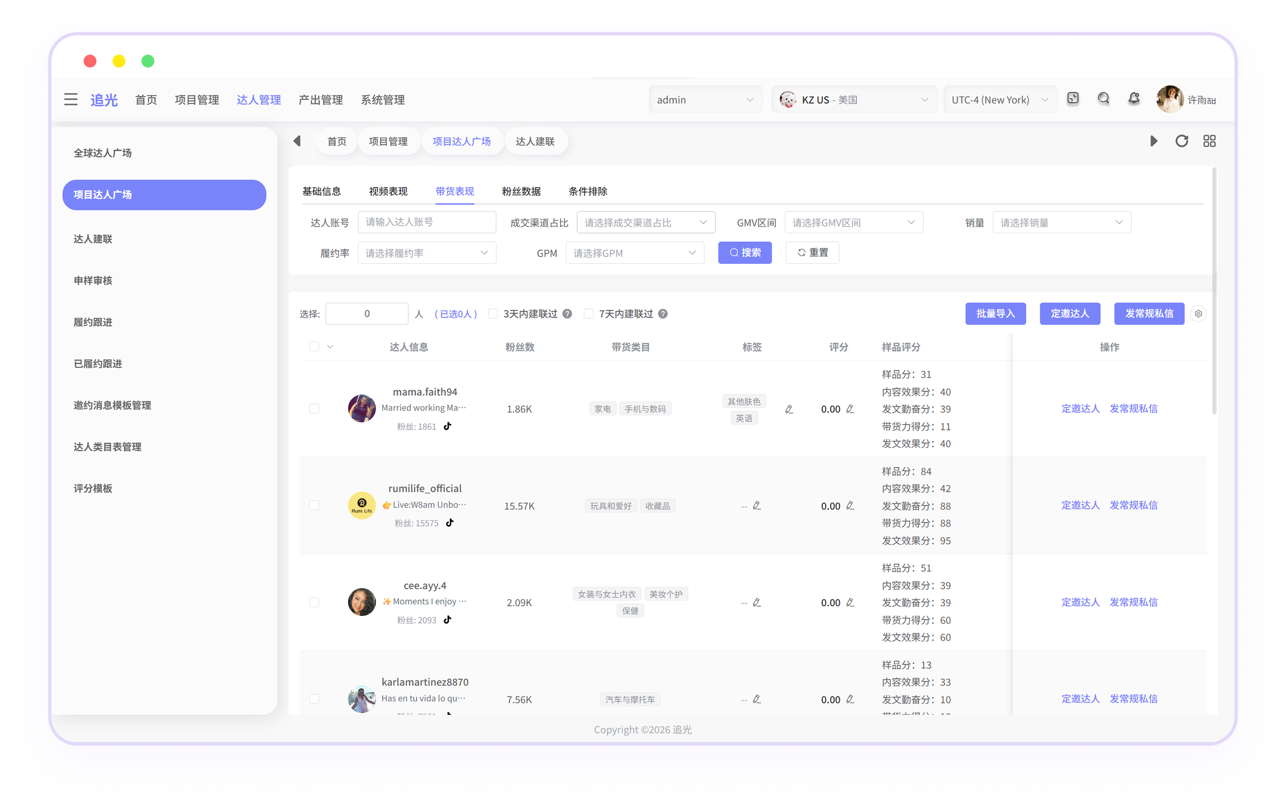Switch to the 视频表现 filter tab
Image resolution: width=1286 pixels, height=810 pixels.
(388, 191)
